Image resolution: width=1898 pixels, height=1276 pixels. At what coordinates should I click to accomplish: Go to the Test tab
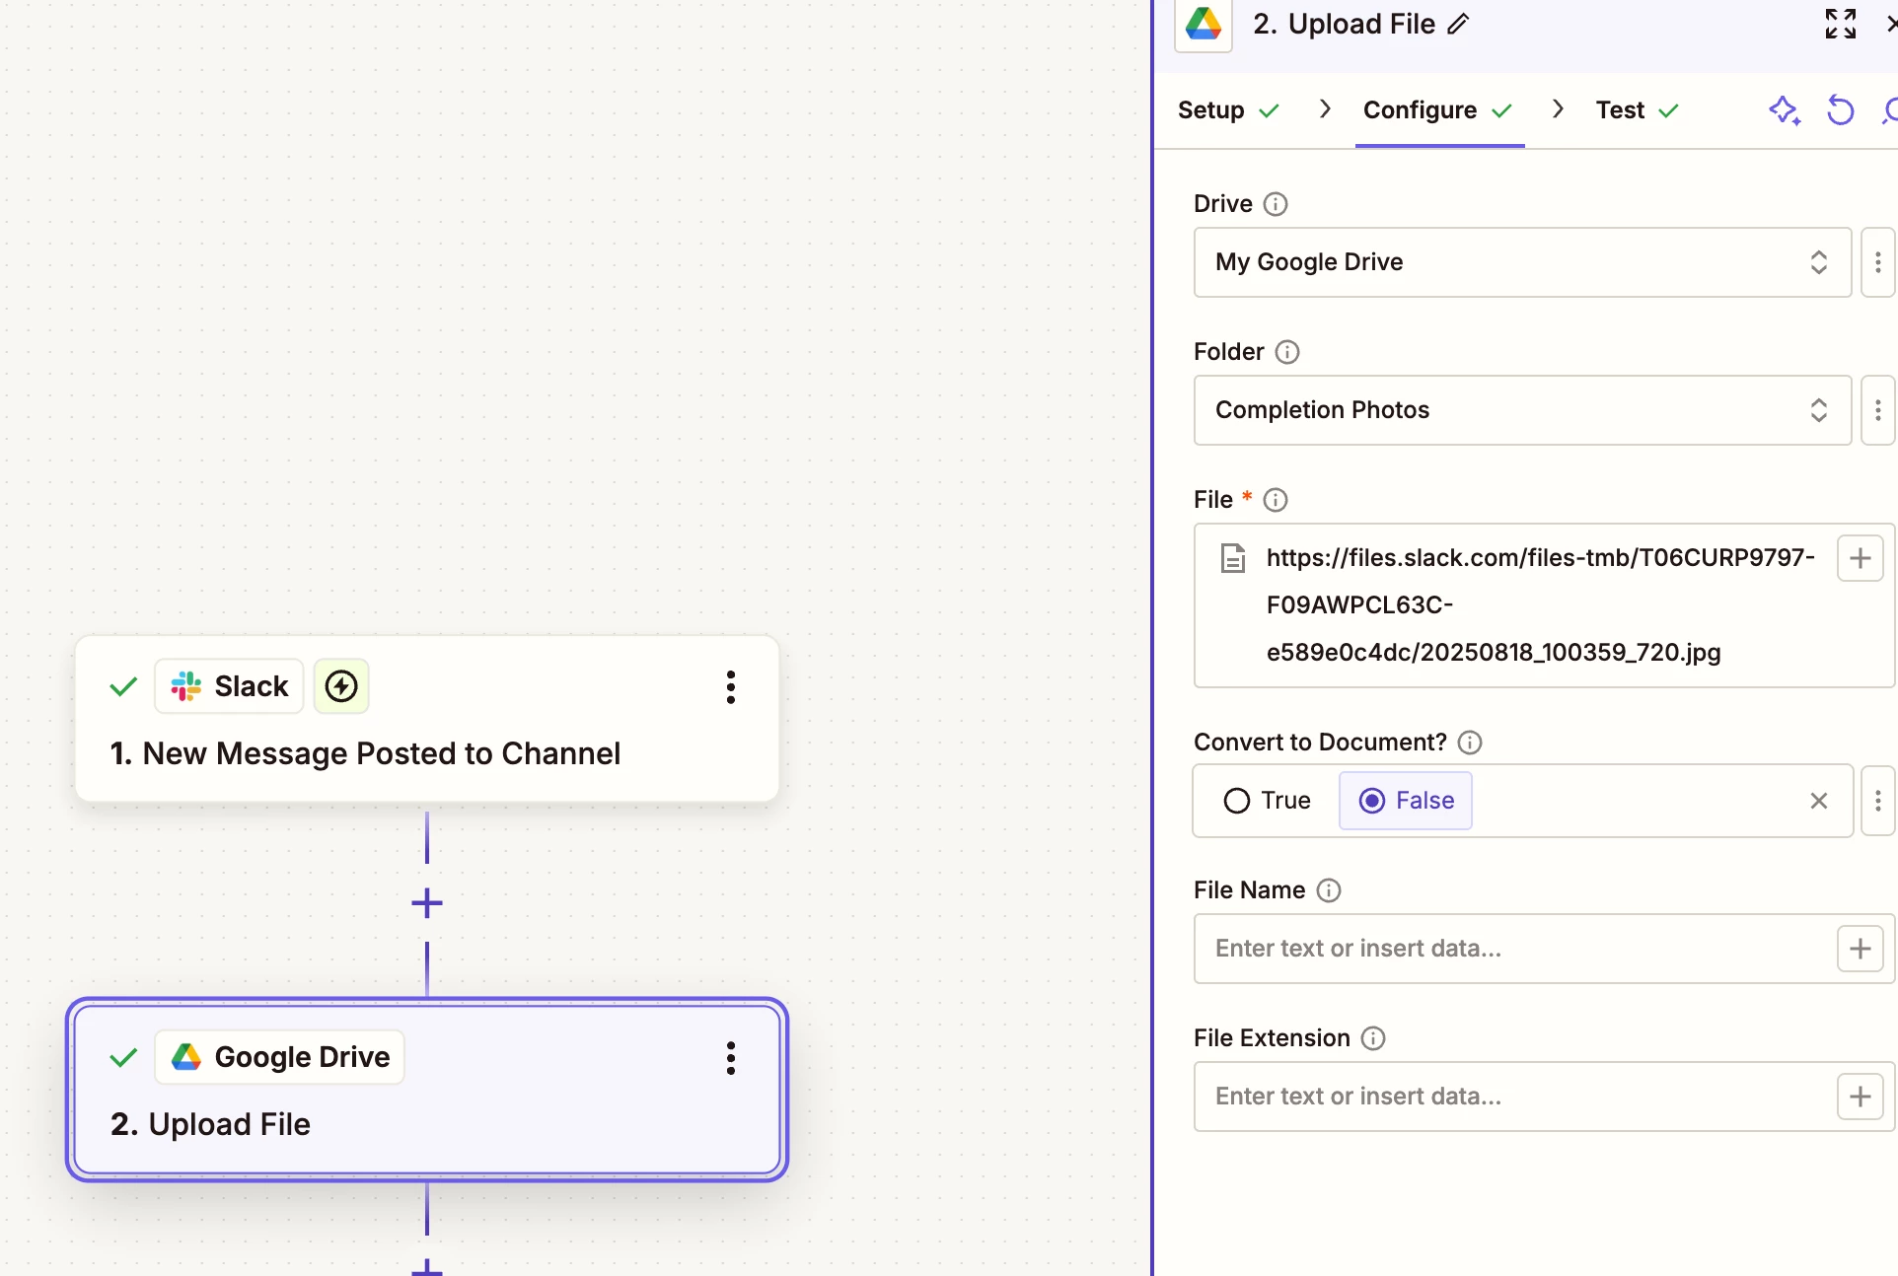coord(1638,110)
